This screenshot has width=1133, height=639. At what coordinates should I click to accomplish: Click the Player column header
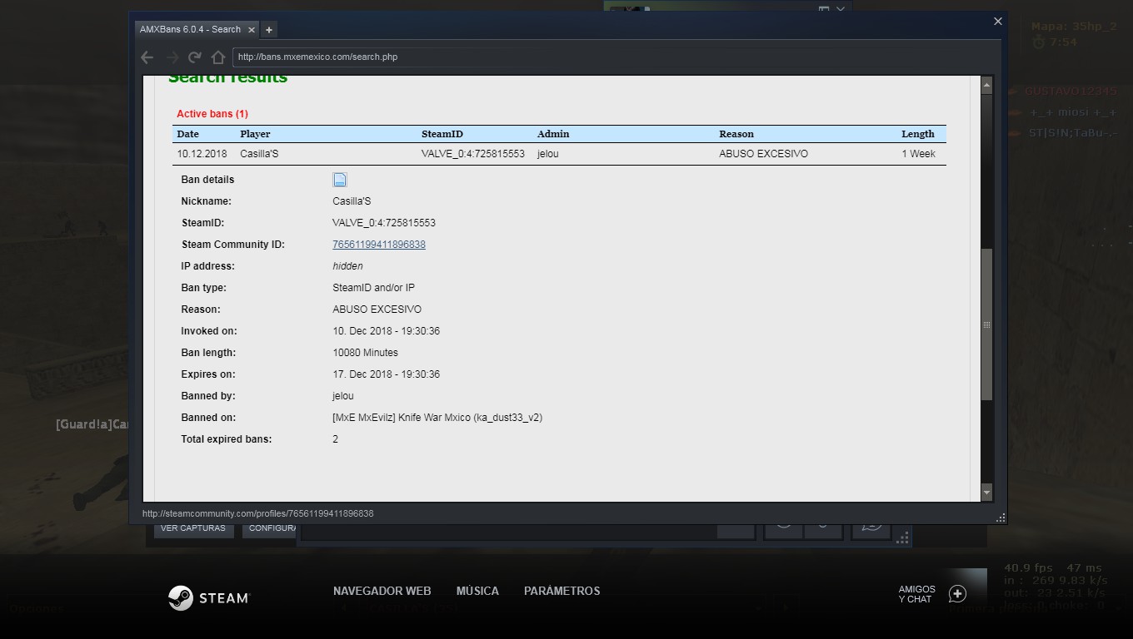click(255, 134)
